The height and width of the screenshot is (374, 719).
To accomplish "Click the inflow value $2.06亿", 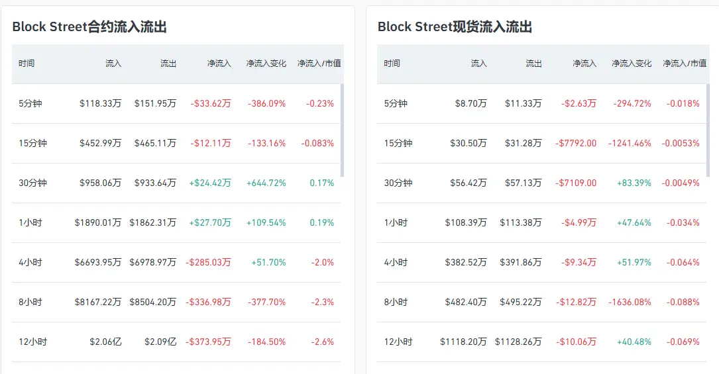I will pos(105,342).
